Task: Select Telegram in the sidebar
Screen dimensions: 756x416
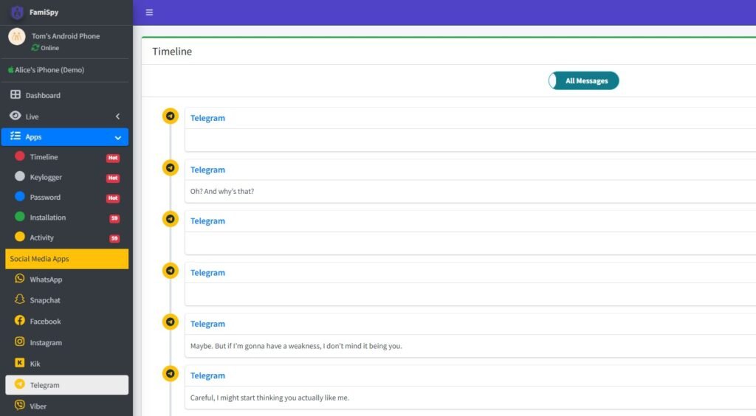Action: (x=67, y=385)
